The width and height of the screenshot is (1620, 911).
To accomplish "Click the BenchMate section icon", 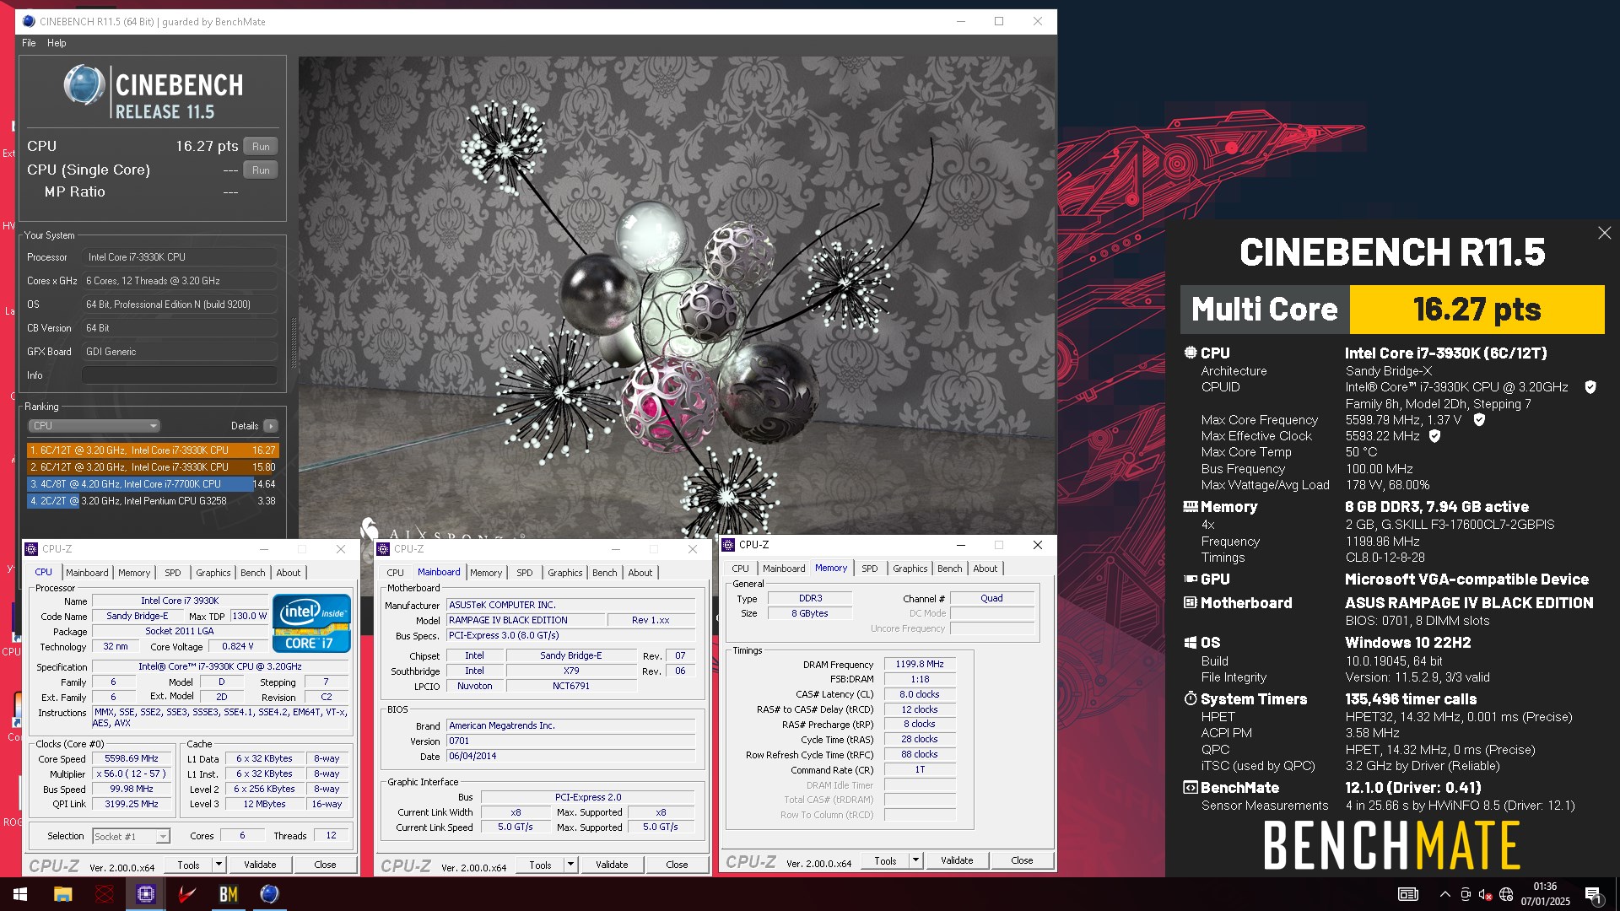I will tap(1191, 787).
